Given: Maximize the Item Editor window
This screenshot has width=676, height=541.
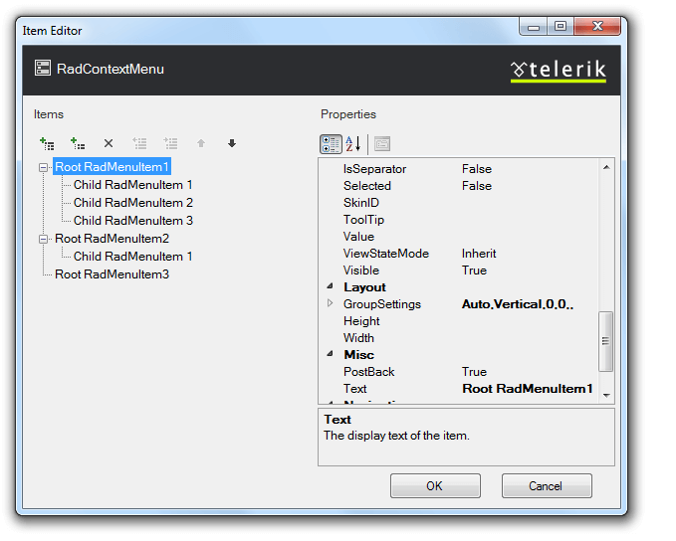Looking at the screenshot, I should click(561, 27).
